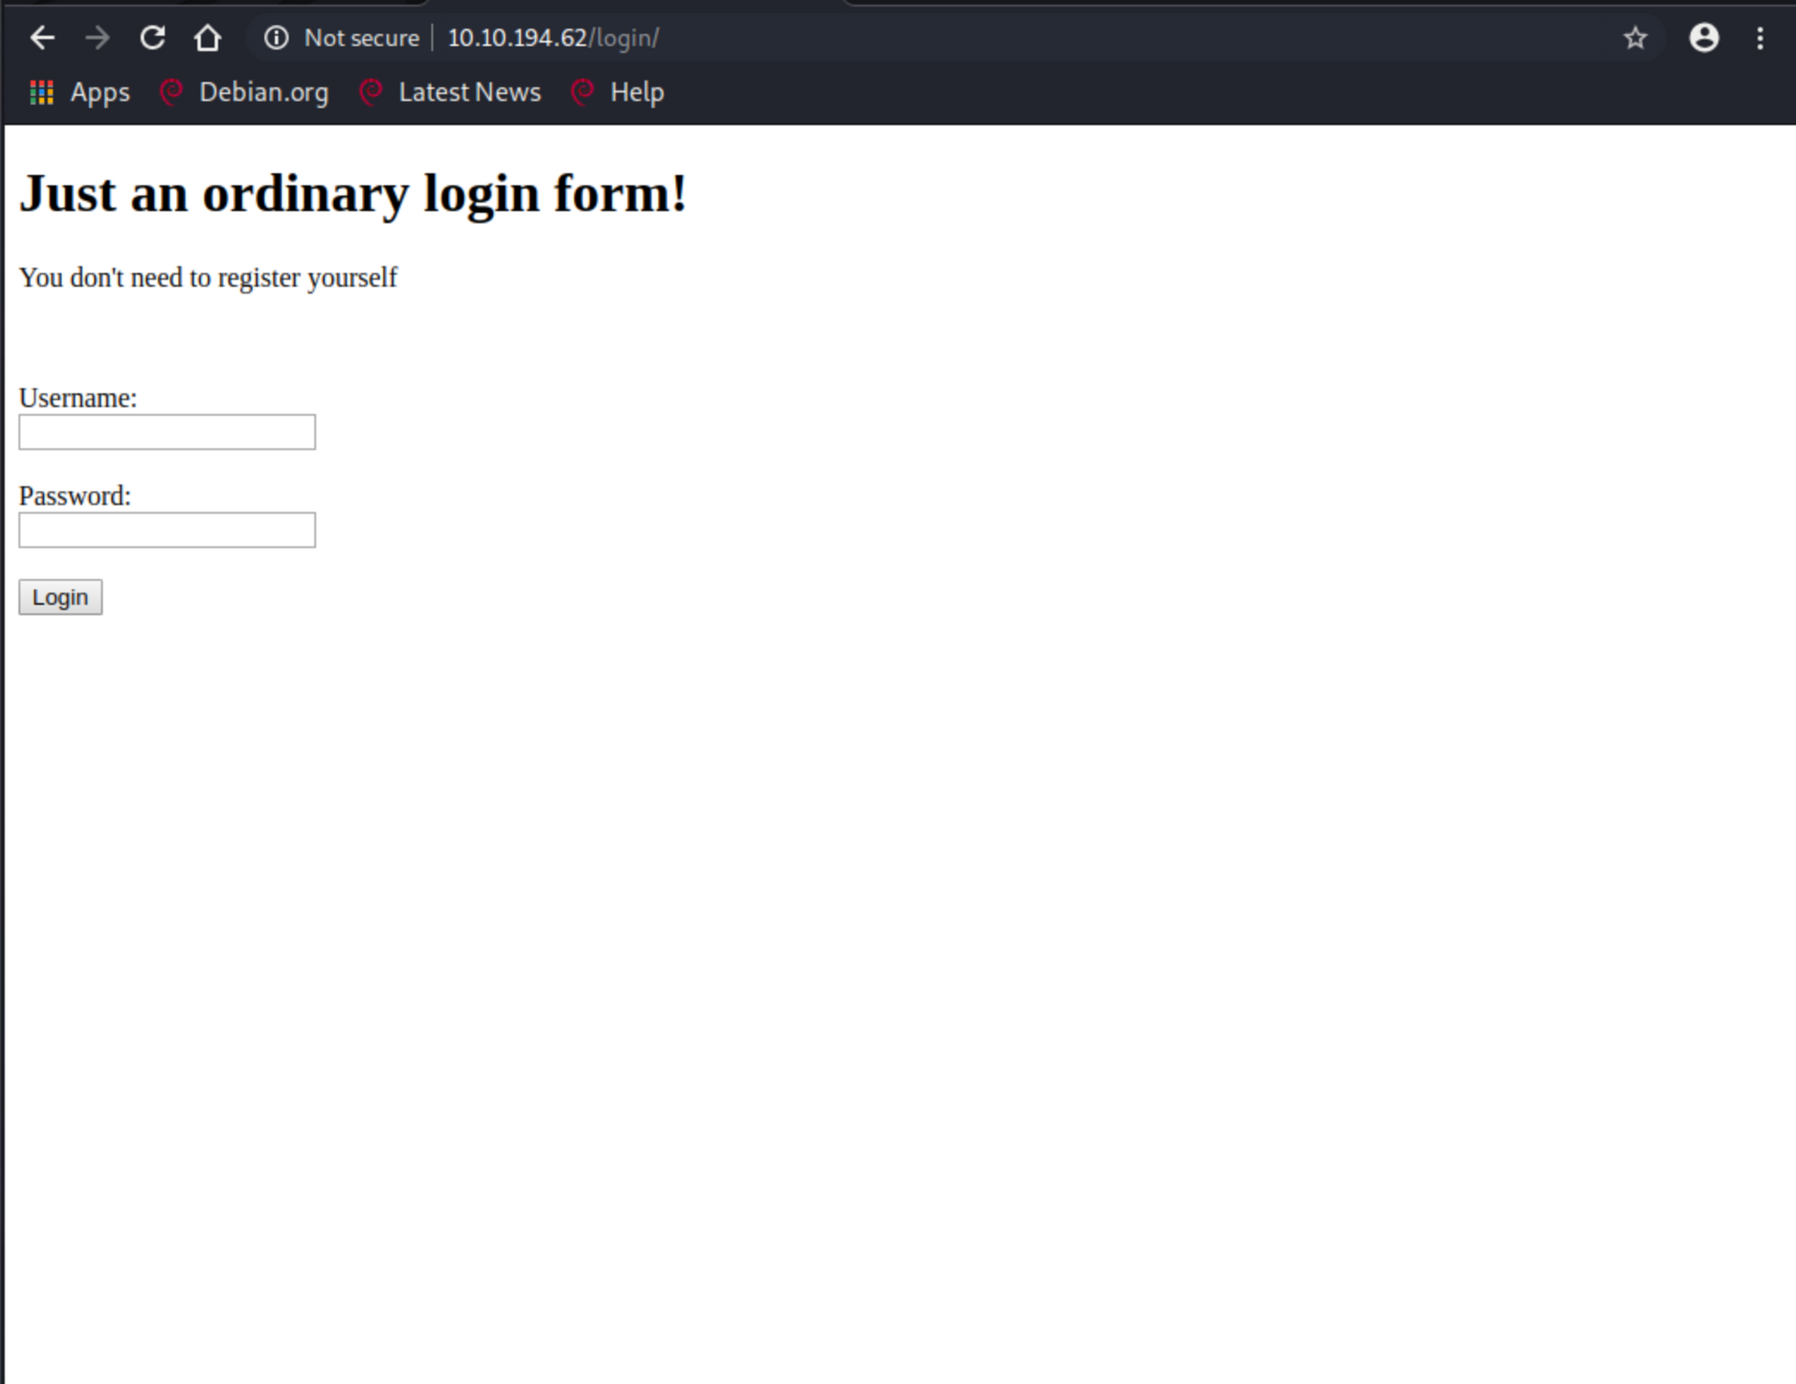Click the Latest News swirl favicon
This screenshot has width=1796, height=1384.
(x=371, y=92)
